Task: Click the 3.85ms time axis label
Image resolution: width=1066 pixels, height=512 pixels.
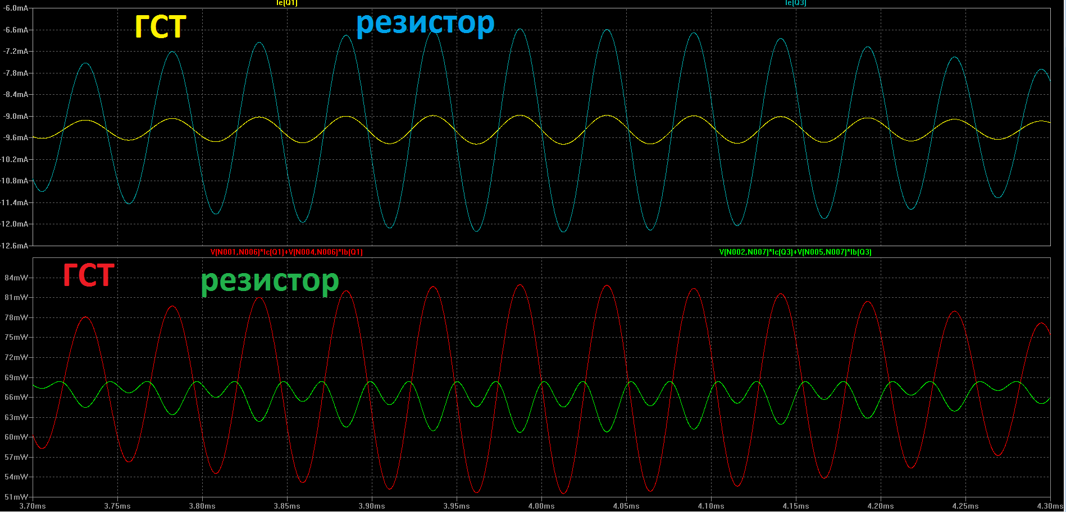Action: point(287,506)
